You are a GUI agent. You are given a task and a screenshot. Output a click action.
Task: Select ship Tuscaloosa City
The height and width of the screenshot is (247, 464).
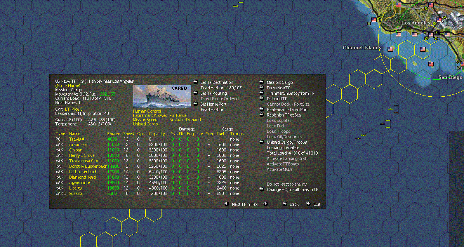pos(84,161)
